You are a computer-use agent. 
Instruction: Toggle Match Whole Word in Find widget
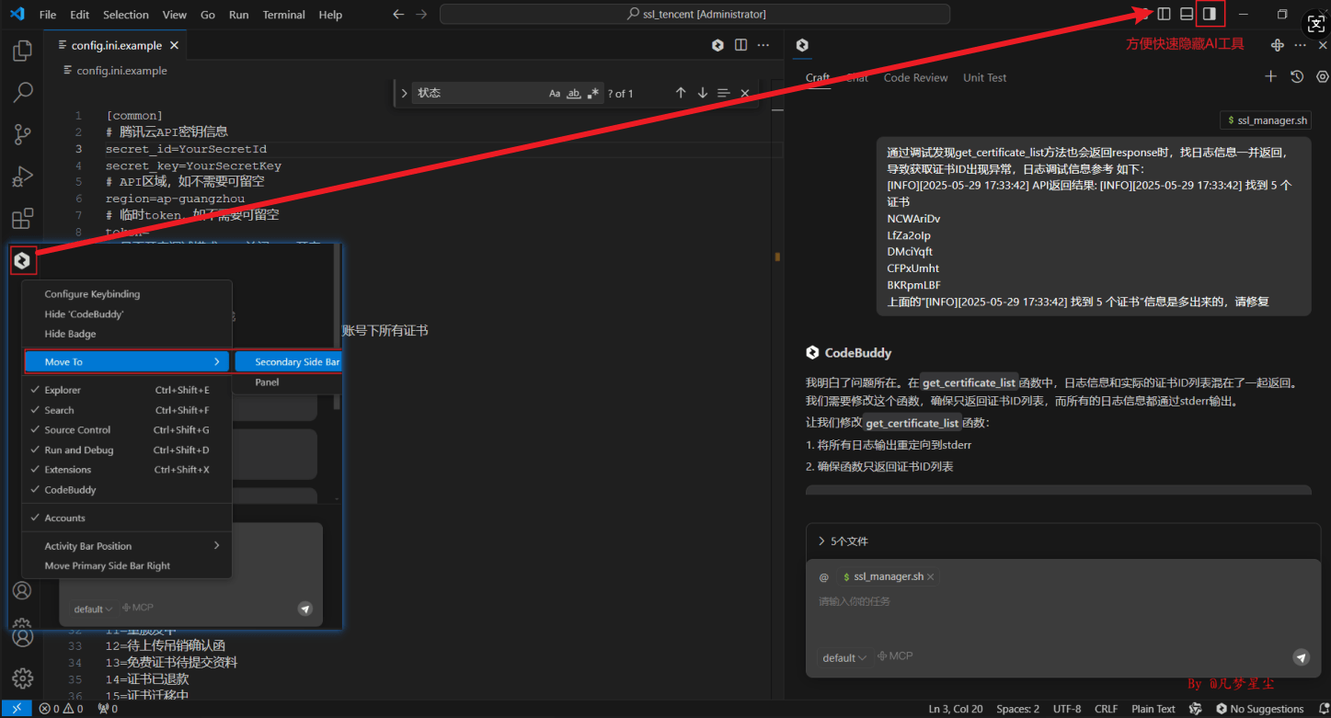[x=573, y=93]
